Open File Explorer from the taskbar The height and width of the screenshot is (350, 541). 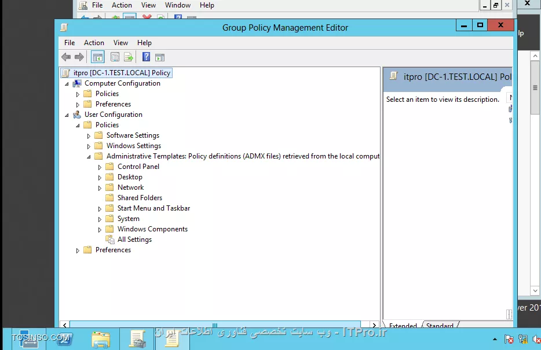click(101, 340)
